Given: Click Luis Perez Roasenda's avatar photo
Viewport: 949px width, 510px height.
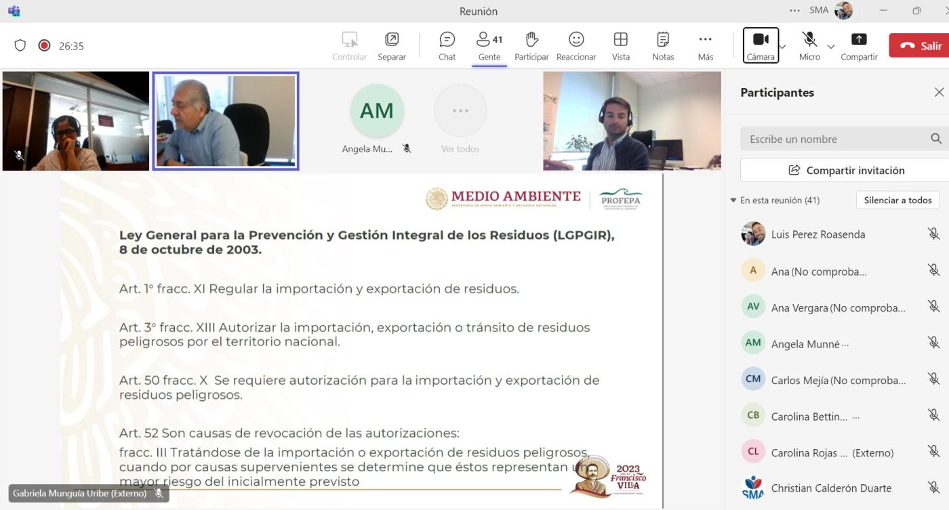Looking at the screenshot, I should click(x=753, y=234).
